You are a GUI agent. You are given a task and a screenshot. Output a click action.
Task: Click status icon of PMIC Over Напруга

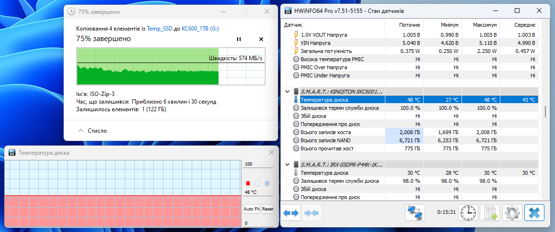[296, 67]
